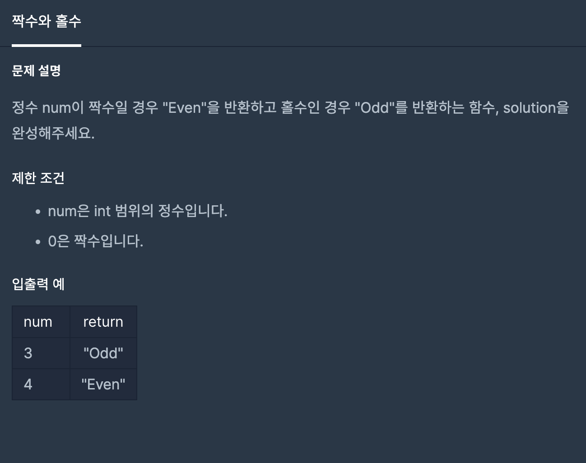Click the bullet item 0은 짝수입니다

coord(96,241)
